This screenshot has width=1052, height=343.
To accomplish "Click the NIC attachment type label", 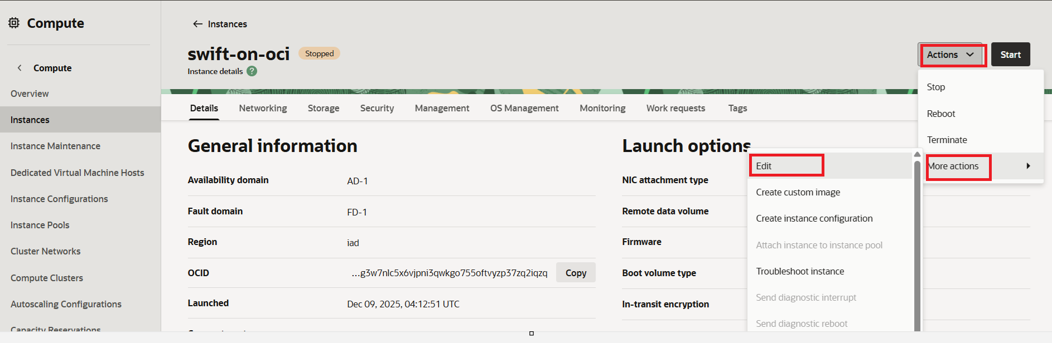I will coord(665,180).
